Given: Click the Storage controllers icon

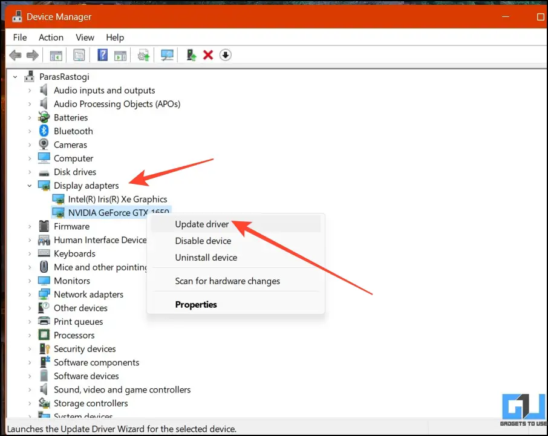Looking at the screenshot, I should 44,403.
